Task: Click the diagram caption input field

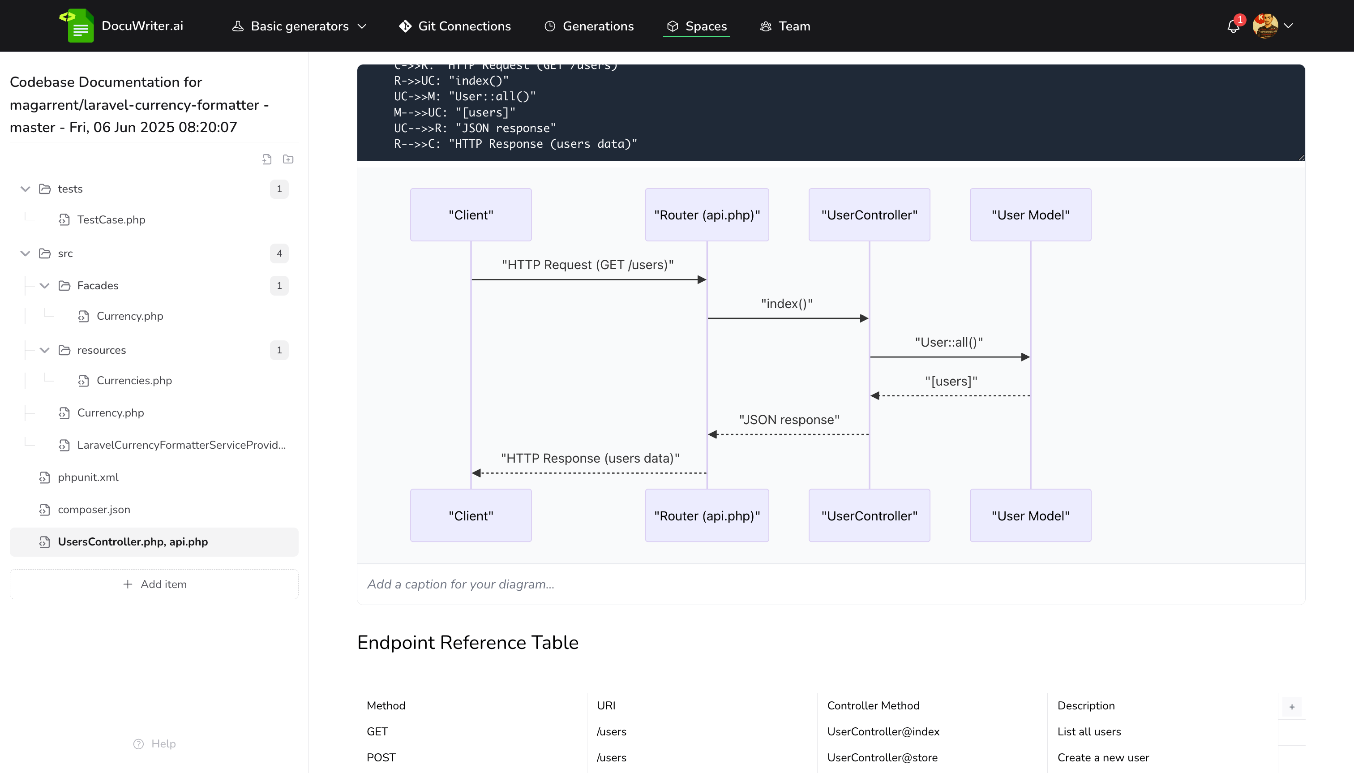Action: [x=831, y=584]
